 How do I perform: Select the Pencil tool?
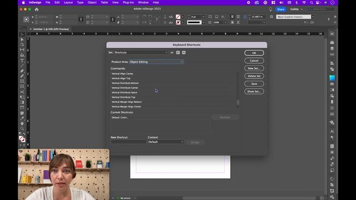click(22, 76)
